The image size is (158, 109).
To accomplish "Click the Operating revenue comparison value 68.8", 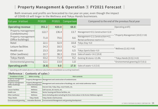I will point(73,27).
